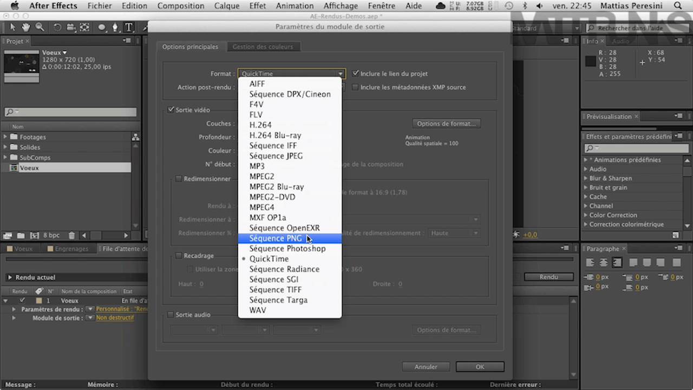The image size is (693, 390).
Task: Click the Annuler button
Action: click(x=426, y=367)
